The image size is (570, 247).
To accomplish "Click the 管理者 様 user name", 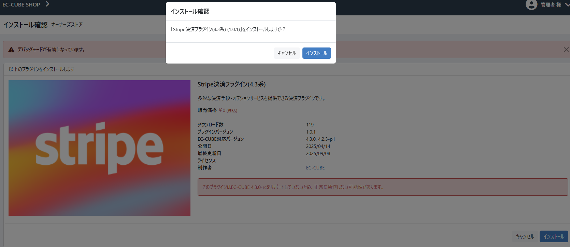I will pyautogui.click(x=551, y=4).
